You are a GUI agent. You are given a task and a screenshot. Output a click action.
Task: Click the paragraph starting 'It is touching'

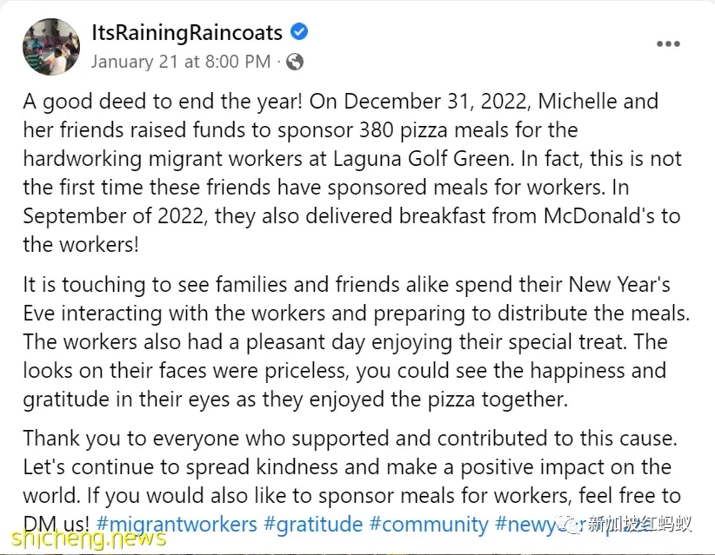coord(356,342)
